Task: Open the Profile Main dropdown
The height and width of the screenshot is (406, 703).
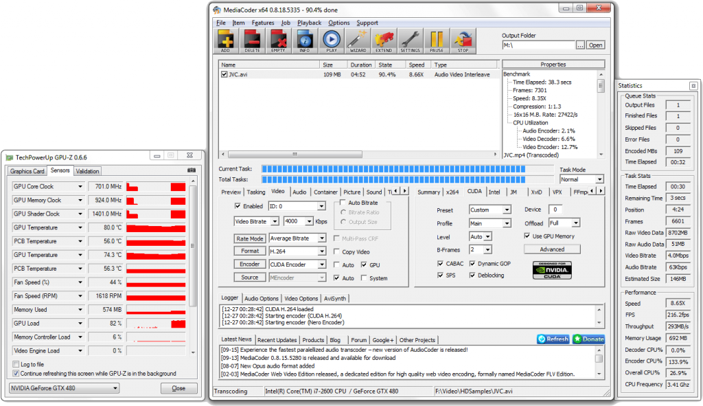Action: [490, 223]
